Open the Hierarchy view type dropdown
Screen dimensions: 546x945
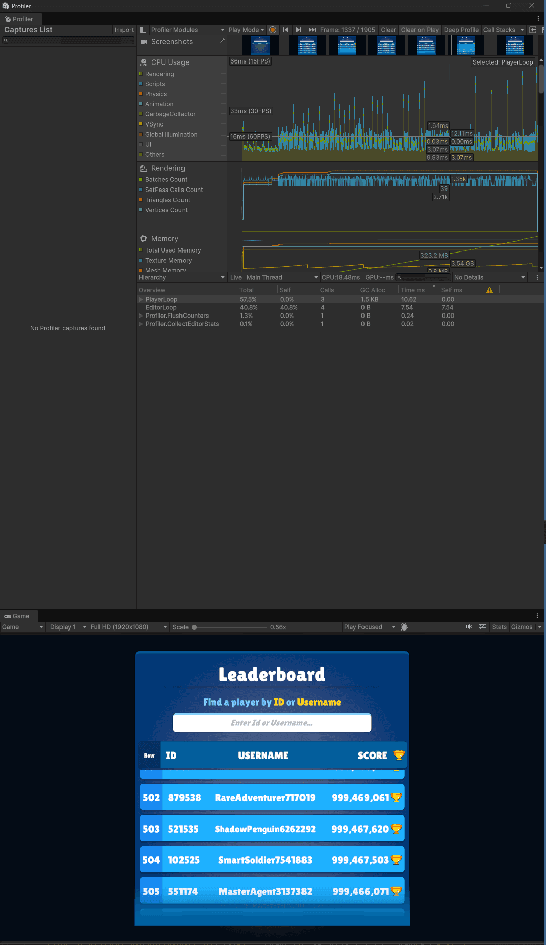coord(181,277)
